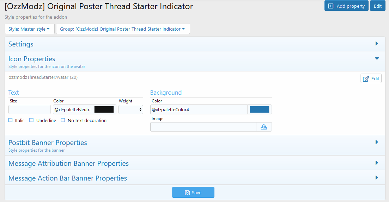389x202 pixels.
Task: Click the Background Image path field
Action: coord(203,127)
